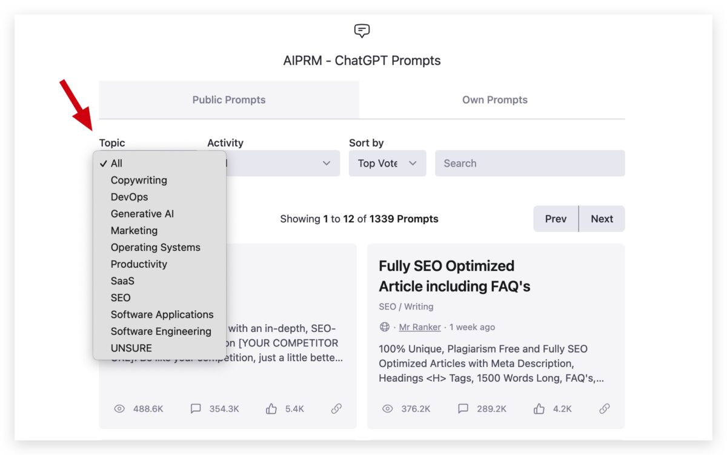Image resolution: width=727 pixels, height=455 pixels.
Task: Open Fully SEO Optimized Article prompt title
Action: coord(454,276)
